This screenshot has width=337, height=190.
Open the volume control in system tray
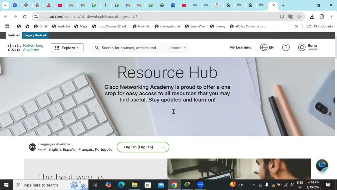[x=292, y=185]
